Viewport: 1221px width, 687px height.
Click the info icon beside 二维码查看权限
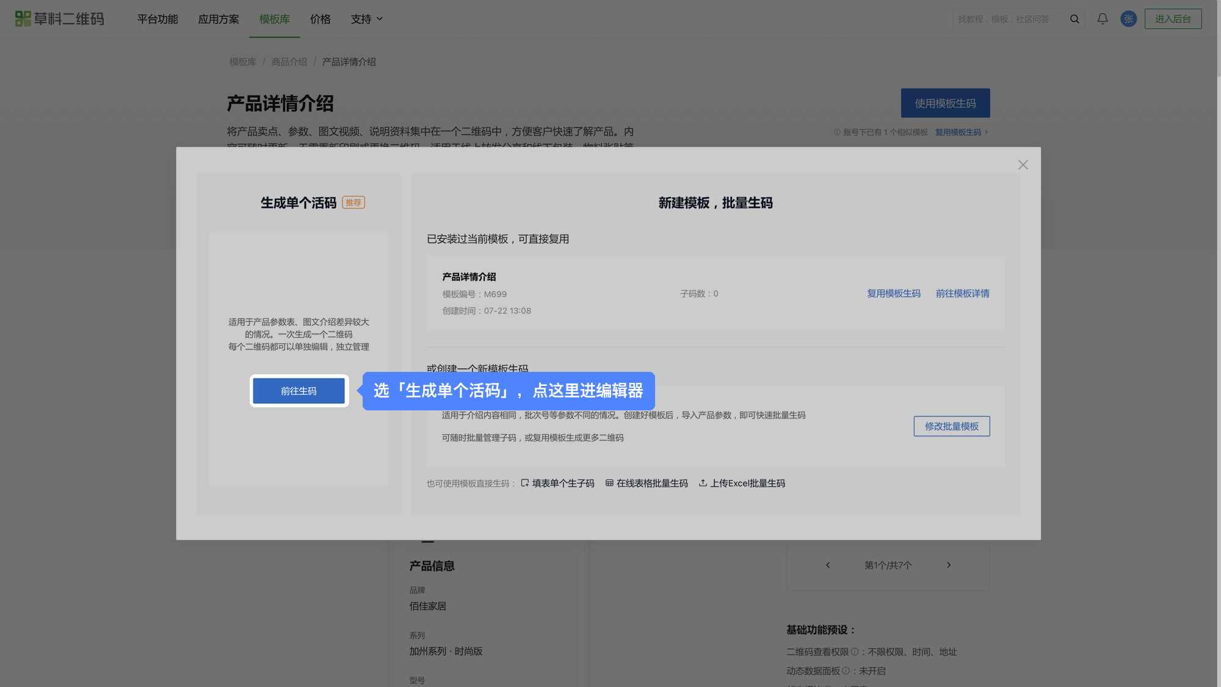[855, 652]
